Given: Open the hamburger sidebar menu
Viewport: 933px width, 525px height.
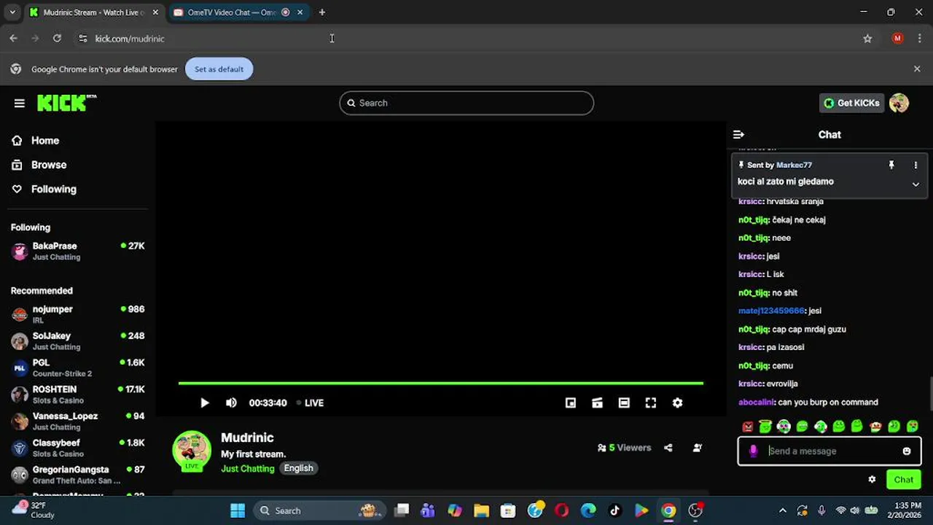Looking at the screenshot, I should (x=20, y=103).
